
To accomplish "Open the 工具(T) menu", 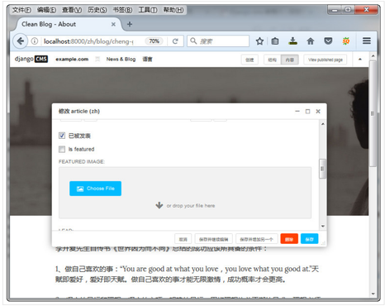I will coord(148,10).
